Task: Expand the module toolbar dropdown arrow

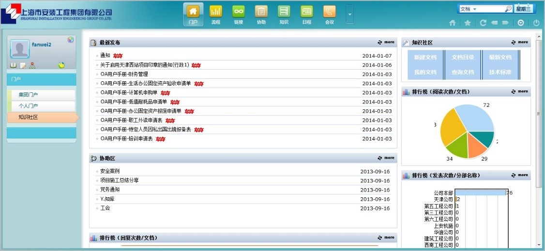Action: coord(349,14)
